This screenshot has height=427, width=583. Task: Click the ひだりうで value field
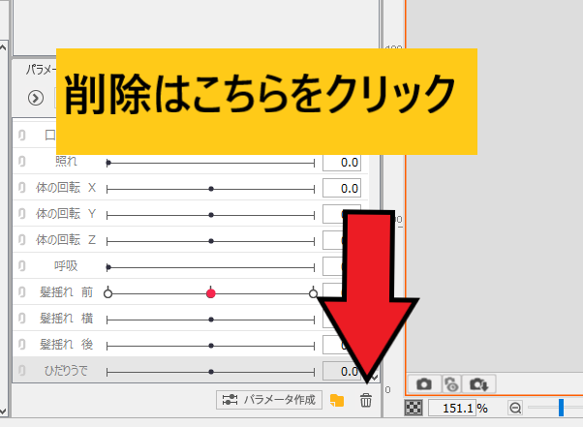click(342, 371)
